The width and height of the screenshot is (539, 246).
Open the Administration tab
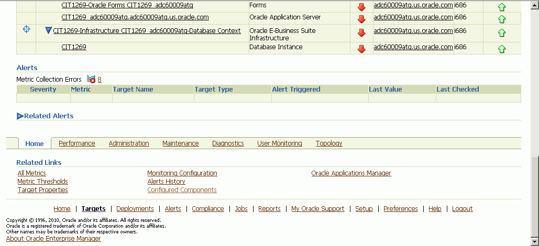(x=129, y=143)
